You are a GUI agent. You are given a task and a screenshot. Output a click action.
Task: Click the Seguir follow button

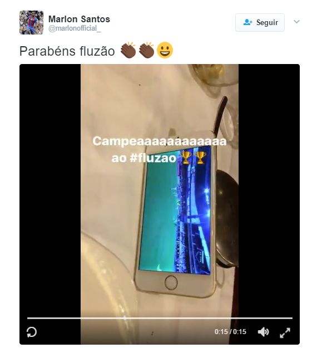coord(260,22)
